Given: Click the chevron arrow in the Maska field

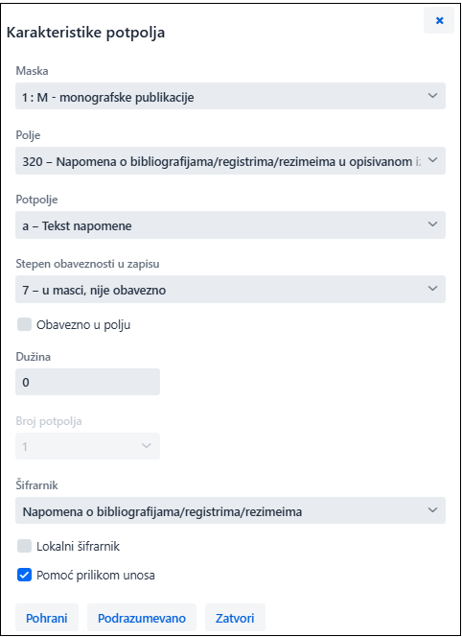Looking at the screenshot, I should (x=433, y=96).
